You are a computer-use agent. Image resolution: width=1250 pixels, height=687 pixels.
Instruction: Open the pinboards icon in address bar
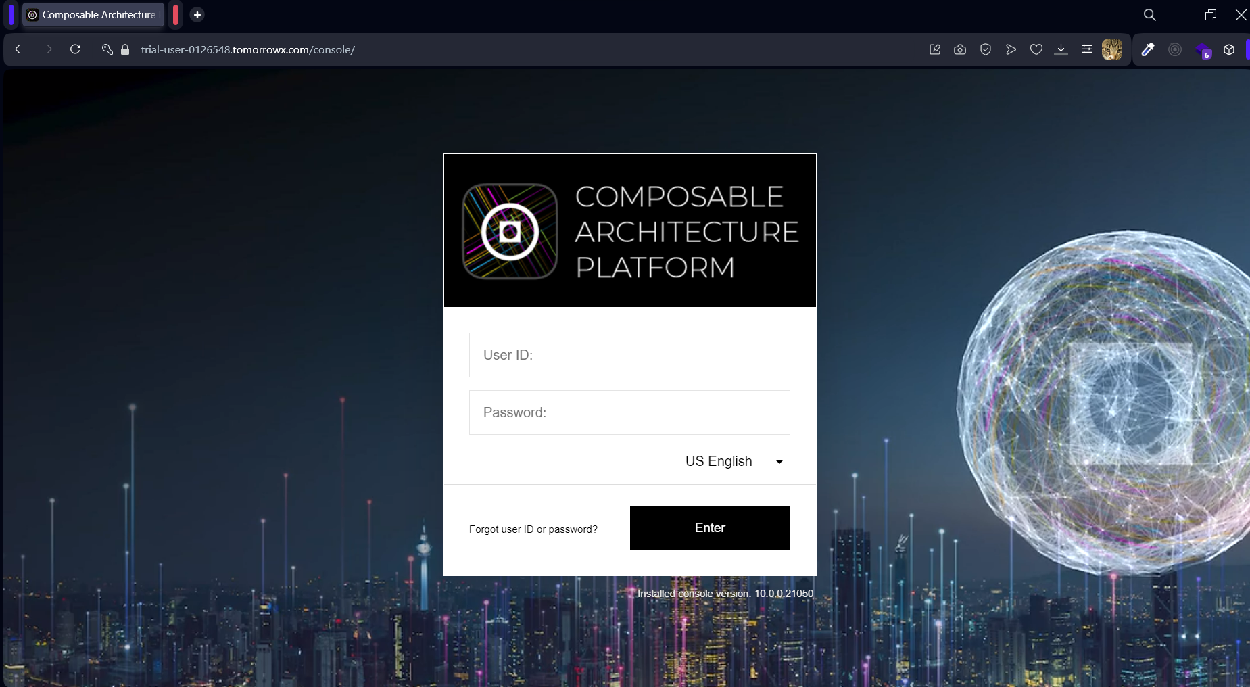tap(935, 49)
